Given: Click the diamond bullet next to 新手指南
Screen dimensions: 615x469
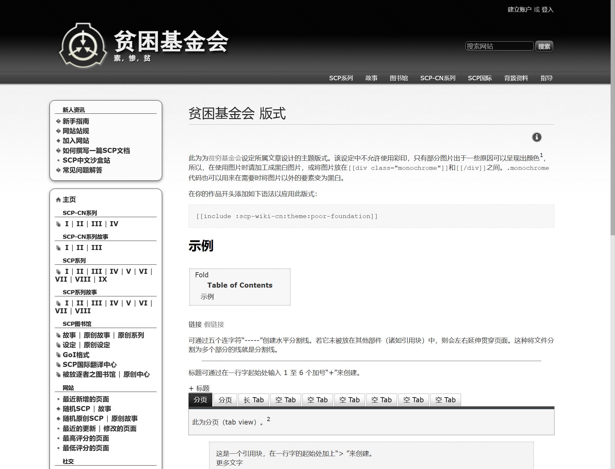Looking at the screenshot, I should point(58,121).
